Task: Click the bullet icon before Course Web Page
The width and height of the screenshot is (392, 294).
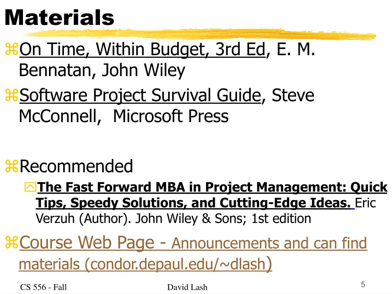Action: point(11,243)
